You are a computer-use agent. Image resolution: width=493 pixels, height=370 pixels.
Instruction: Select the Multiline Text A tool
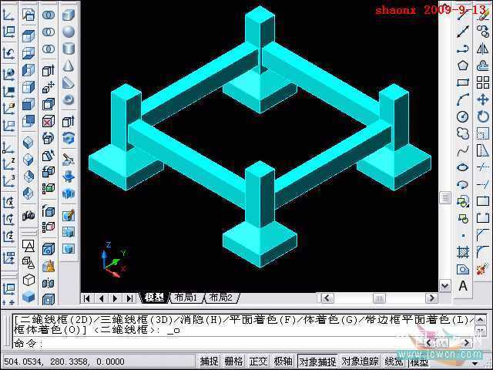(x=462, y=286)
